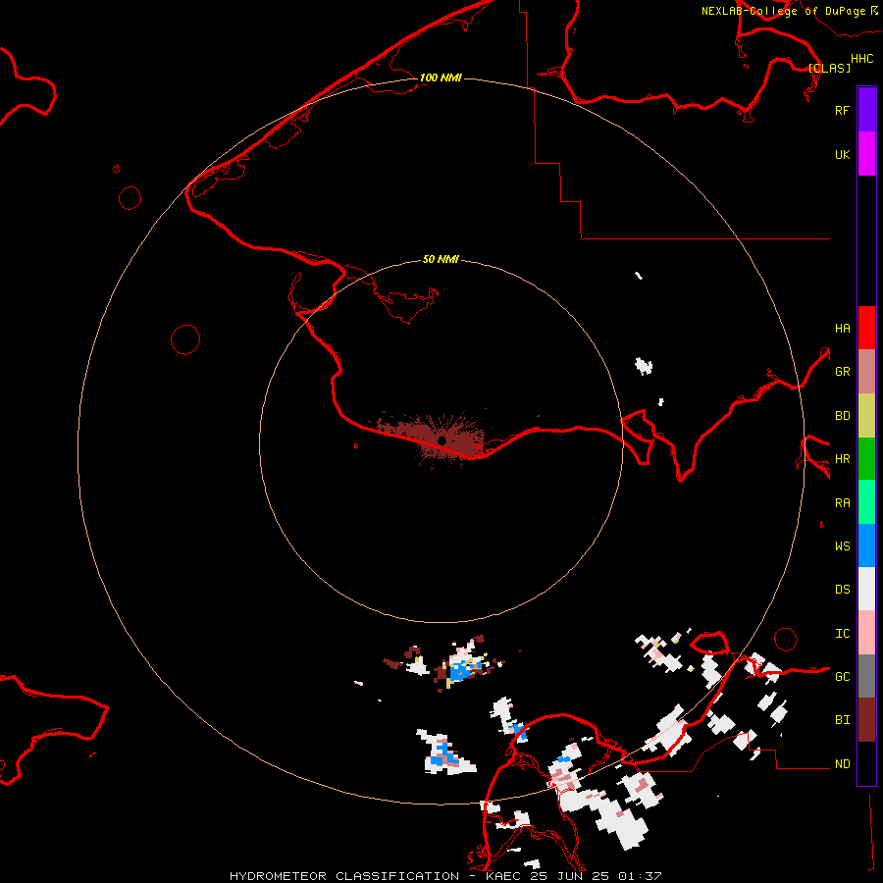Click the HA legend label

842,328
